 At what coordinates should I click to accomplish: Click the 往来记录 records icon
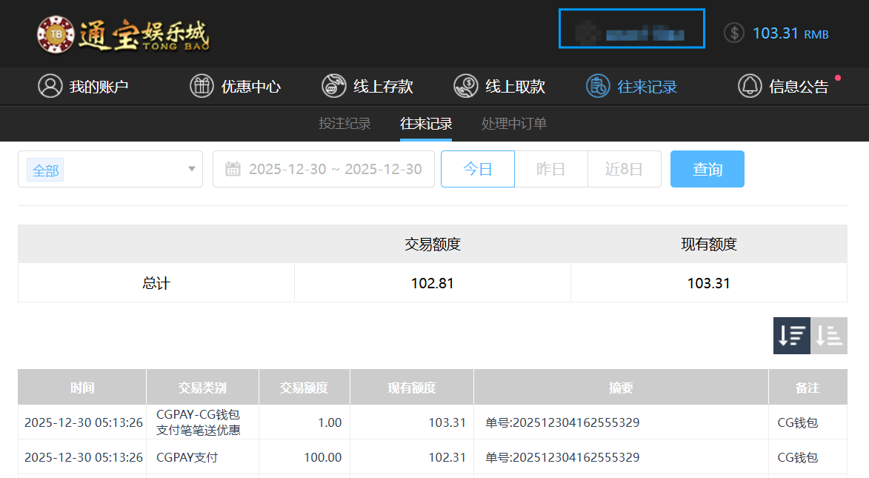point(598,86)
